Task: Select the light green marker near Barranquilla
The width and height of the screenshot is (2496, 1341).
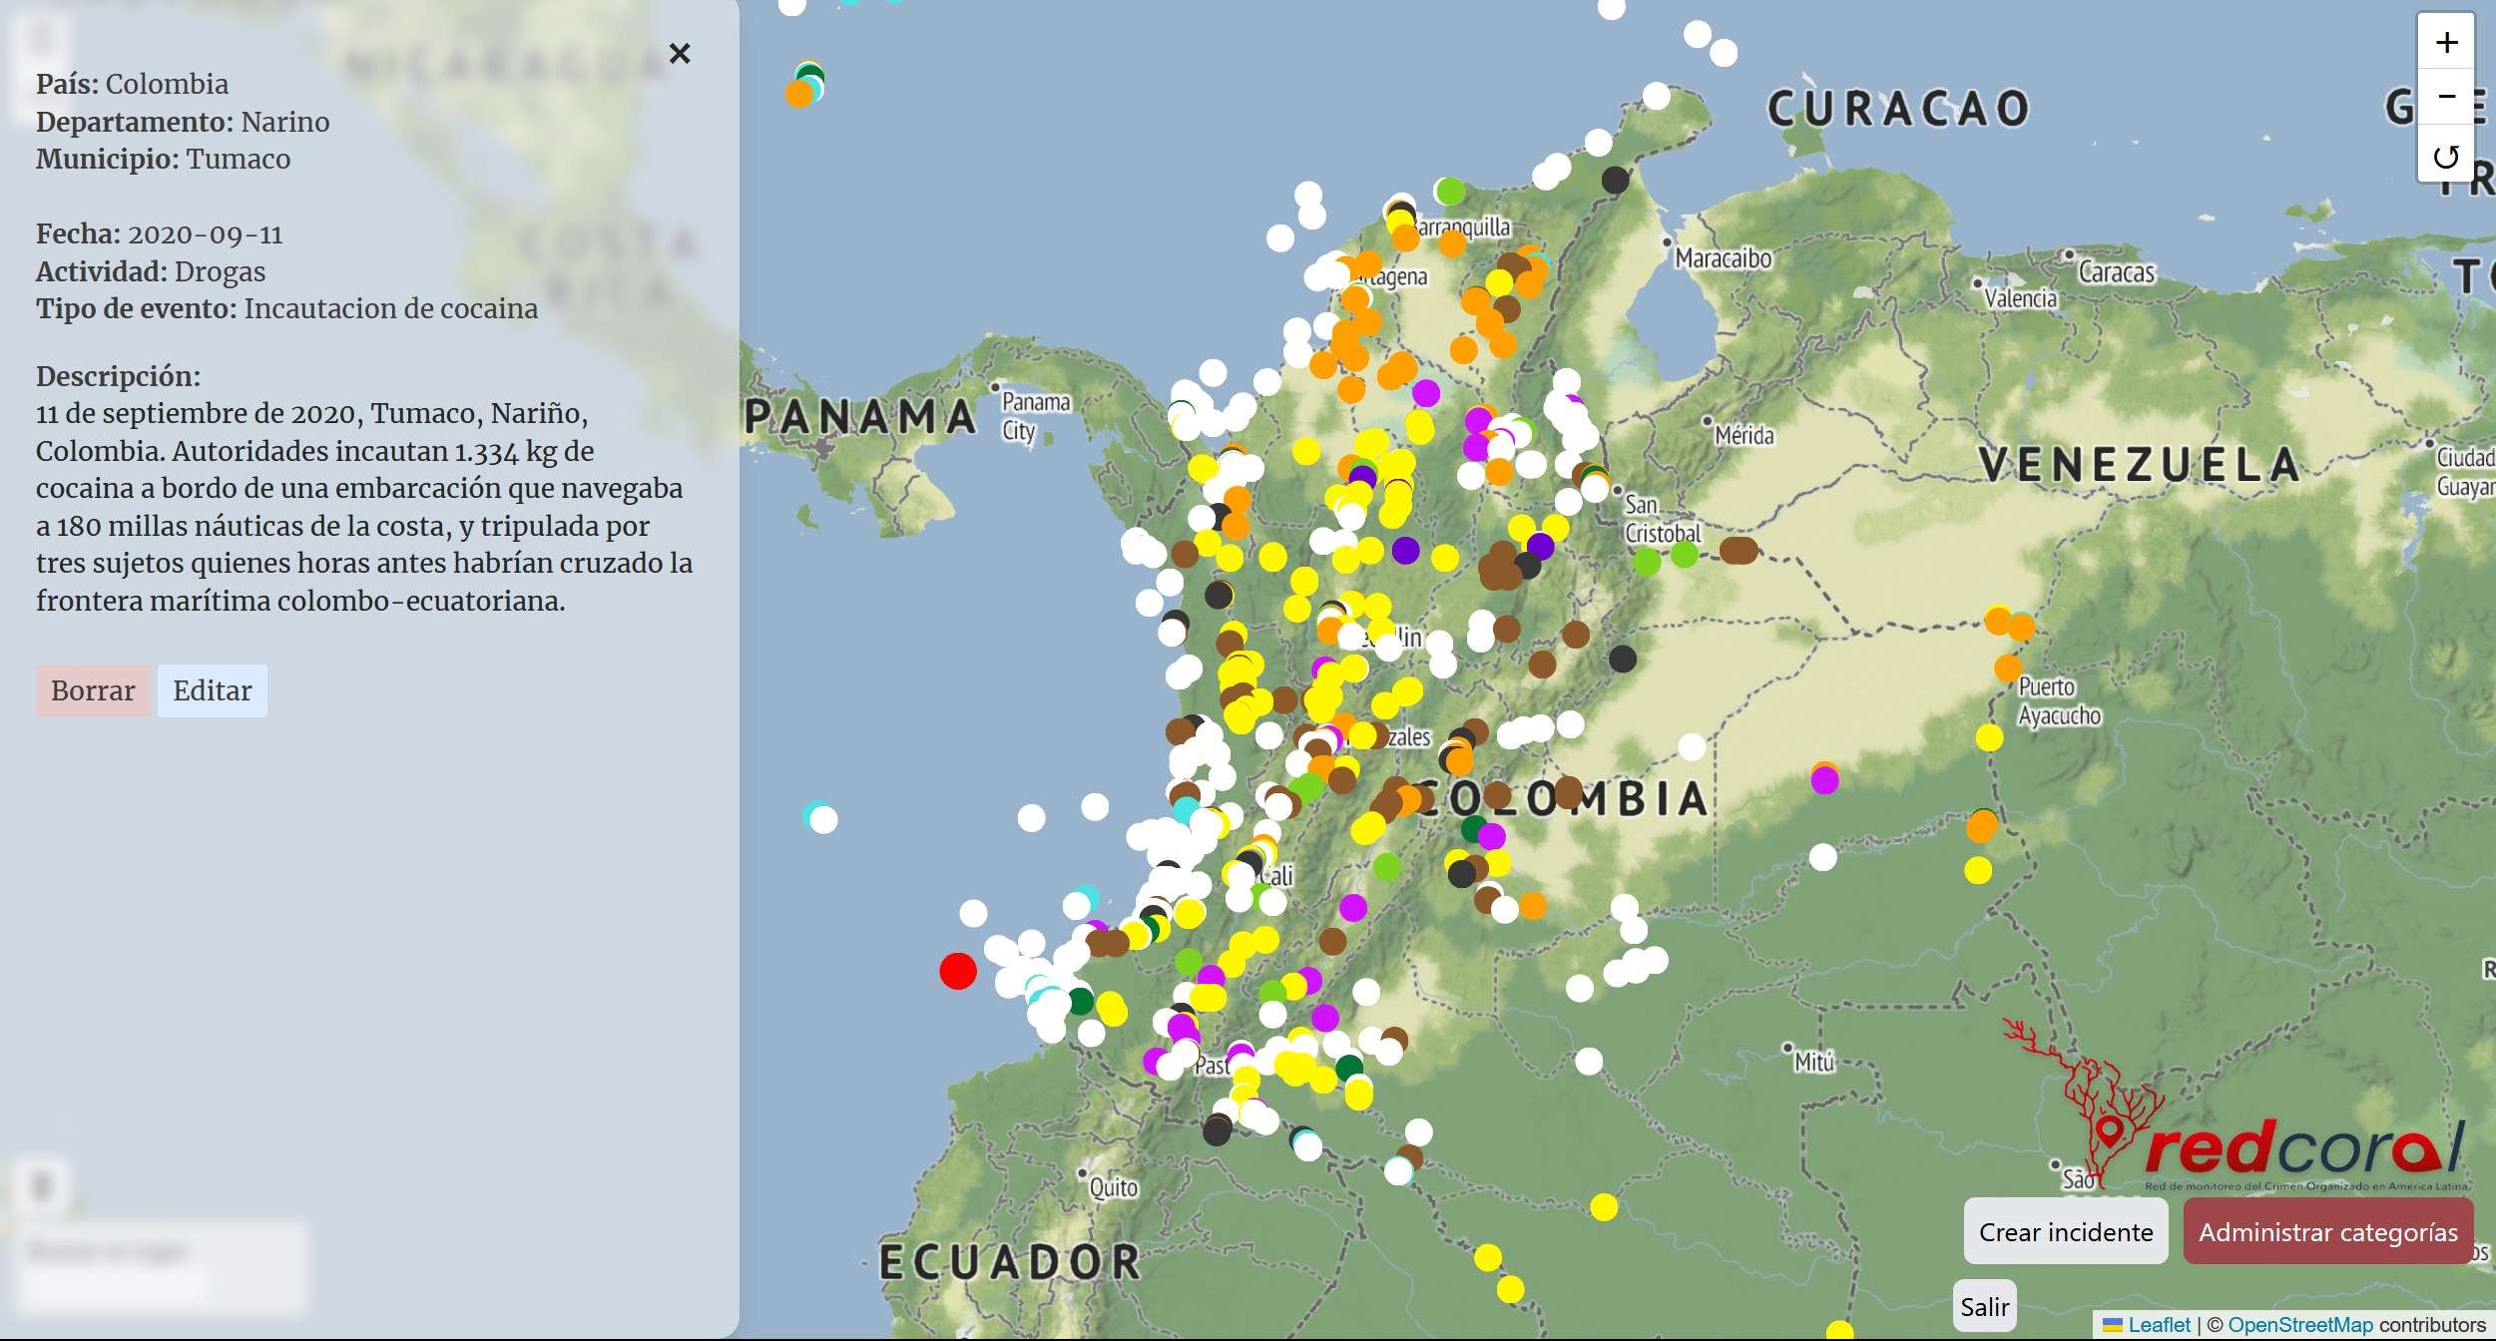Action: click(x=1450, y=191)
